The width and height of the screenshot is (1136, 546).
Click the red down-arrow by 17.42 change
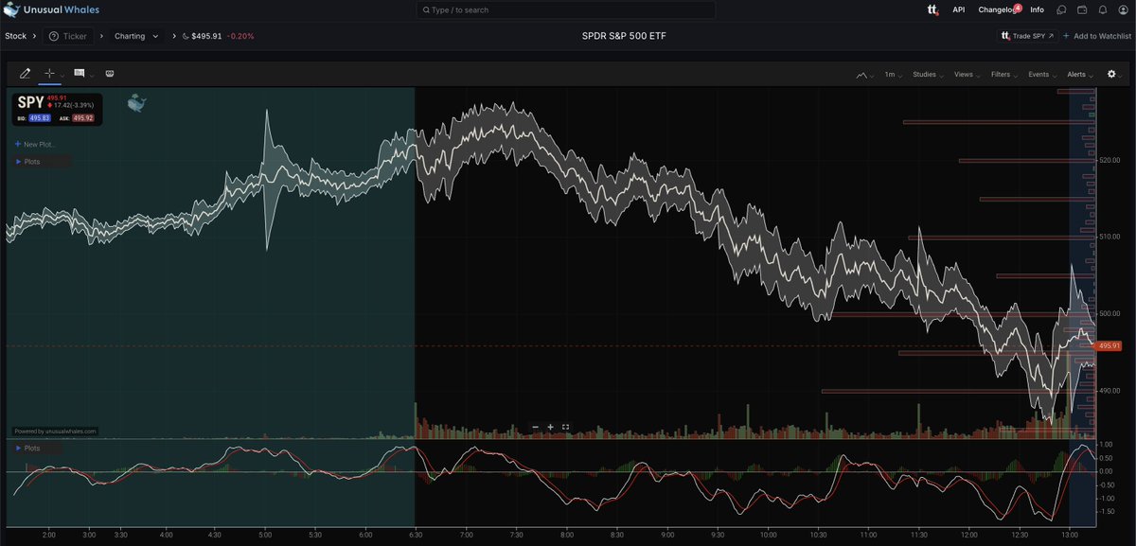[49, 105]
